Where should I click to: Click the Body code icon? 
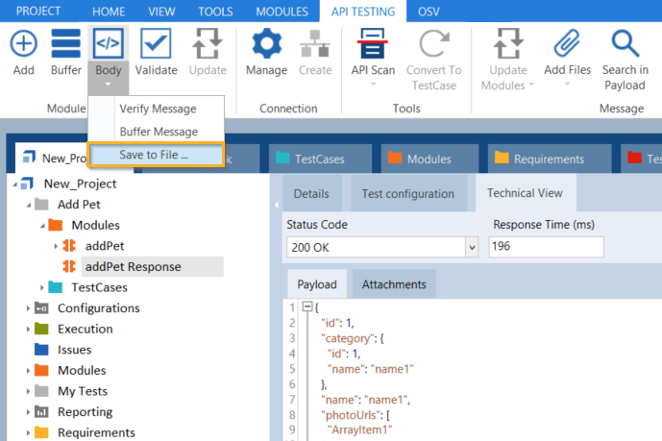pyautogui.click(x=109, y=46)
